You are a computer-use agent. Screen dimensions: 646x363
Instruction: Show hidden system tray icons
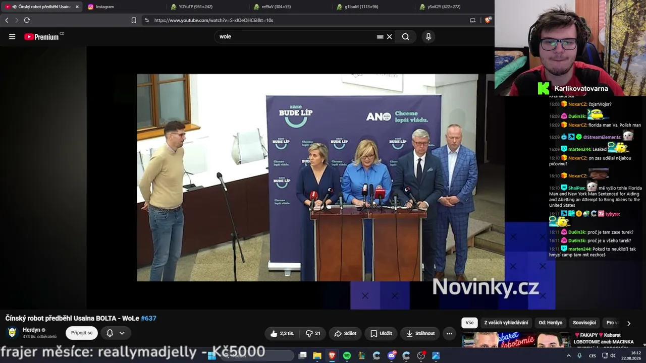[569, 355]
